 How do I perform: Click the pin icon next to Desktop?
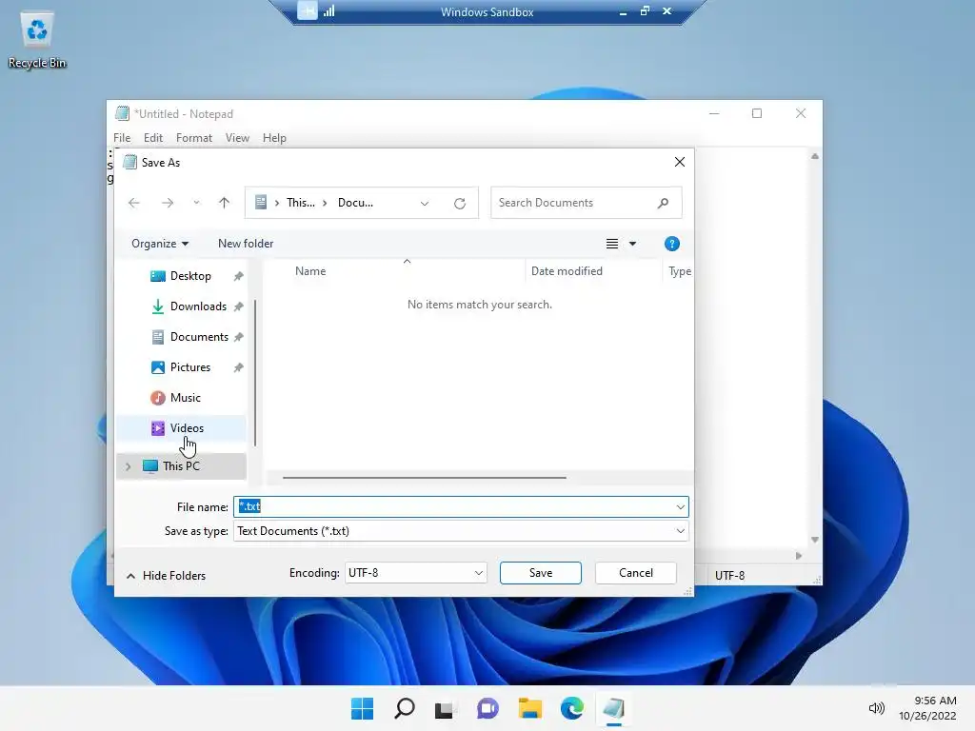(x=238, y=276)
